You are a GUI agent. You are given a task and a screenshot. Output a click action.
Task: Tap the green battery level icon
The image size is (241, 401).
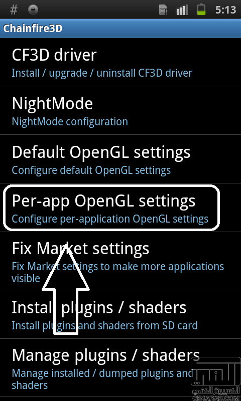[201, 10]
